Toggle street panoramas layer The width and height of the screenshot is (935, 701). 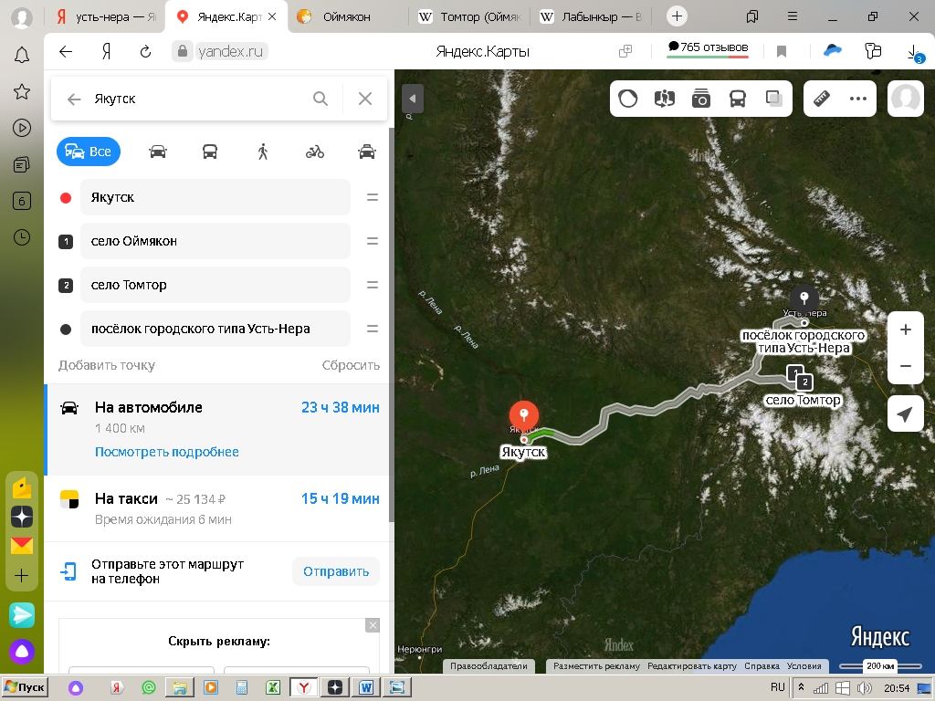click(x=665, y=99)
